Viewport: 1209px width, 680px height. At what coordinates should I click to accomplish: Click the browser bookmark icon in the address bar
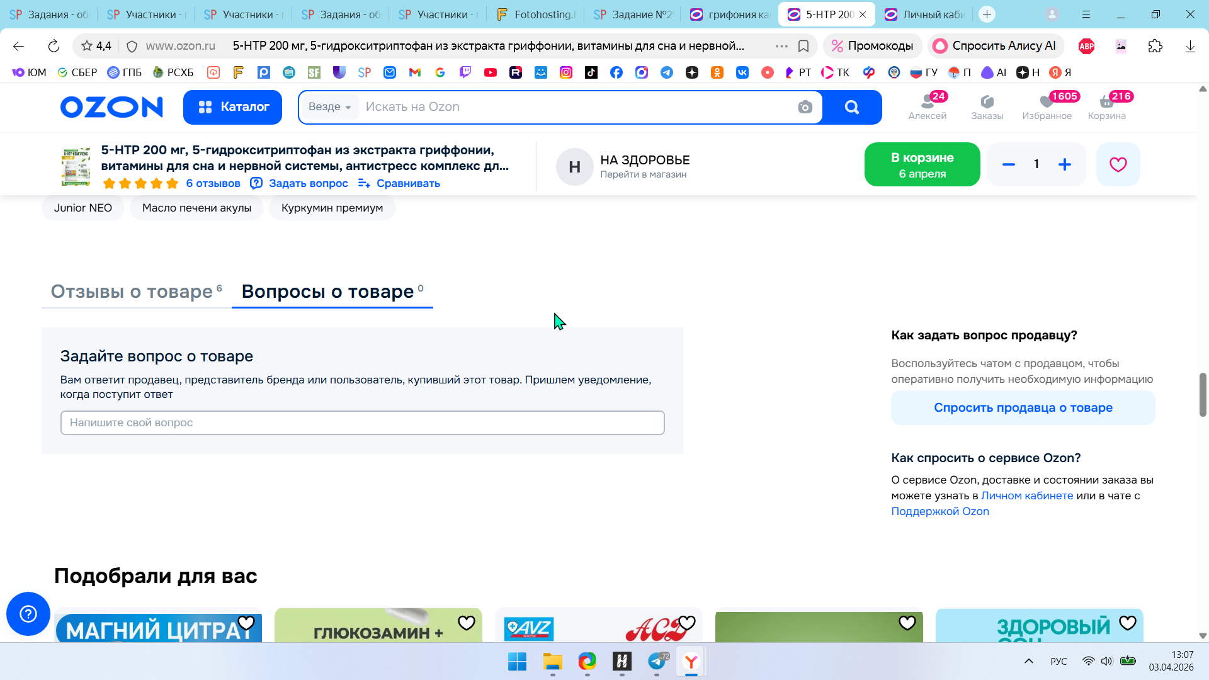coord(803,46)
